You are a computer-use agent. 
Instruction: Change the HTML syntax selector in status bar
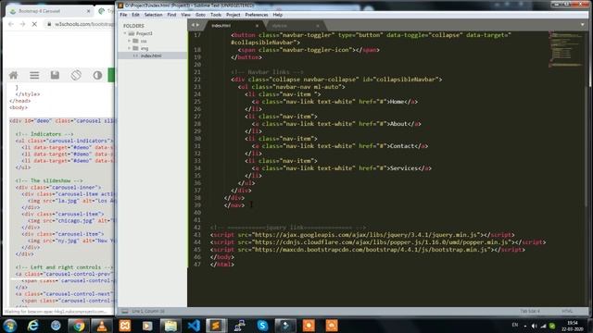(567, 311)
